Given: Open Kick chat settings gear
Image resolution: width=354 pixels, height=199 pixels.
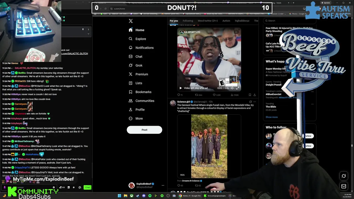Looking at the screenshot, I should click(74, 187).
